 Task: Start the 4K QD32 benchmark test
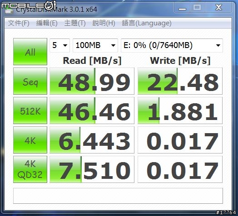(30, 169)
